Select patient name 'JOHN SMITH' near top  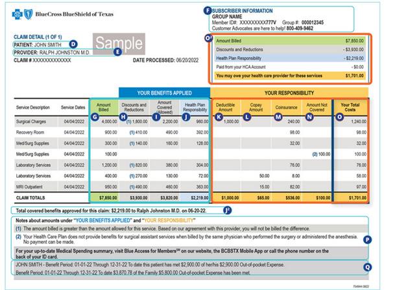47,45
